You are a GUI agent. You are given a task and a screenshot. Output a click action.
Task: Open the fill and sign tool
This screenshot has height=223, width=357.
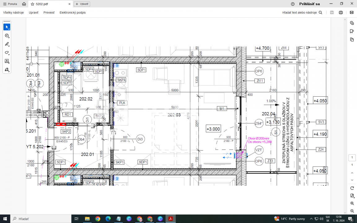coord(7,70)
